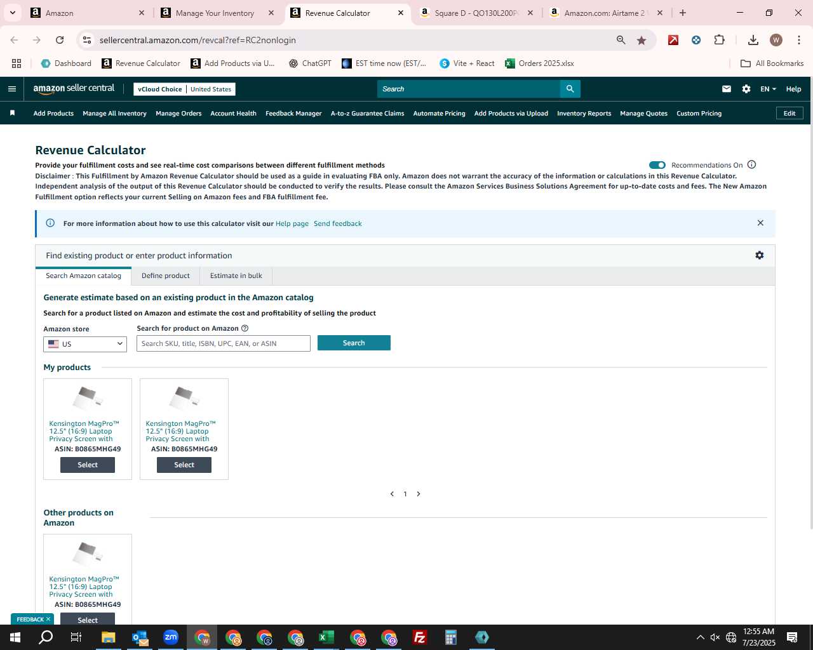Switch to the Estimate in bulk tab
The height and width of the screenshot is (650, 813).
point(236,275)
